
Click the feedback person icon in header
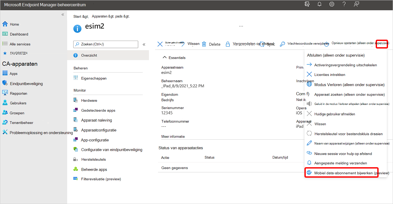(356, 4)
